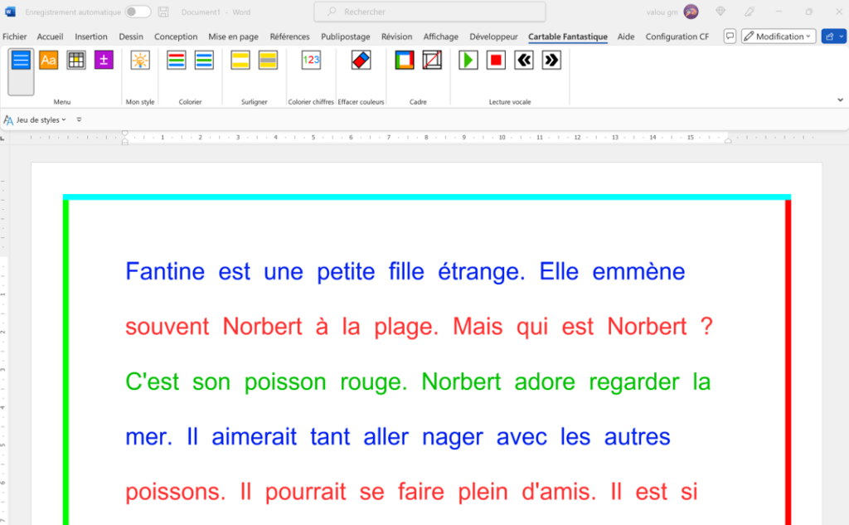Click the green word regarder
This screenshot has width=849, height=525.
tap(633, 382)
